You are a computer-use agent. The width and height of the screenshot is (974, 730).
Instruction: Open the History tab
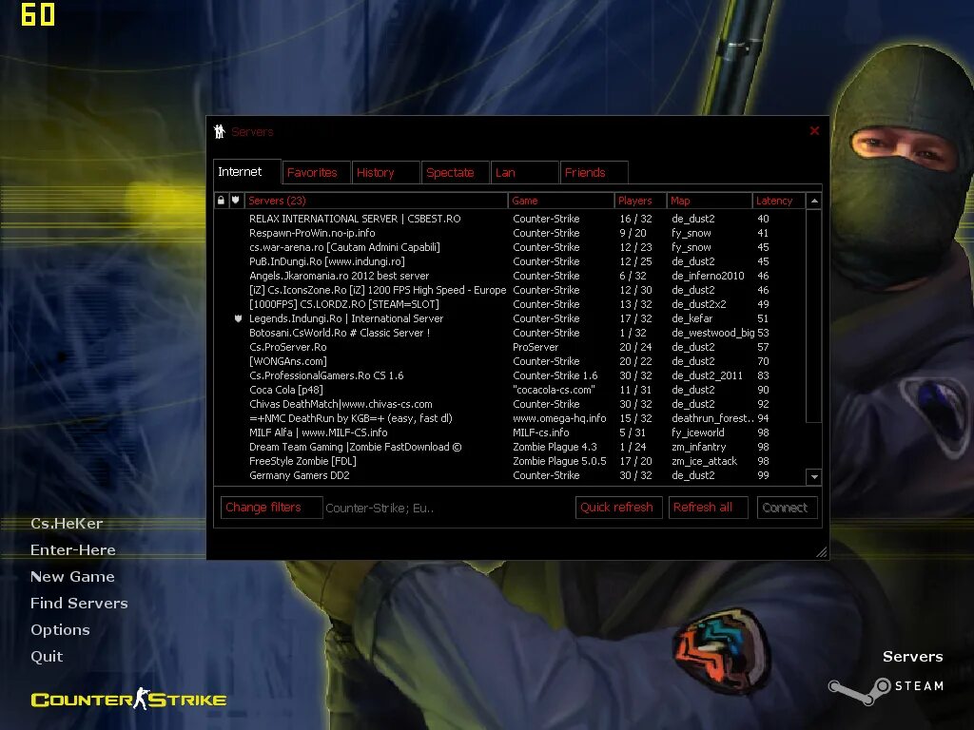click(x=386, y=173)
